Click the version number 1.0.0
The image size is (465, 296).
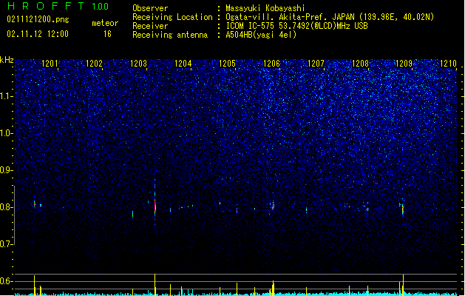pyautogui.click(x=101, y=6)
